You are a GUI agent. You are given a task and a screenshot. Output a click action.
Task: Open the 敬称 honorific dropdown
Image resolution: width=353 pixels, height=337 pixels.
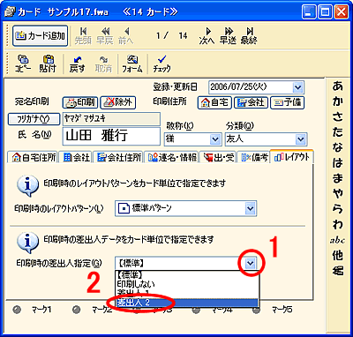pos(216,139)
